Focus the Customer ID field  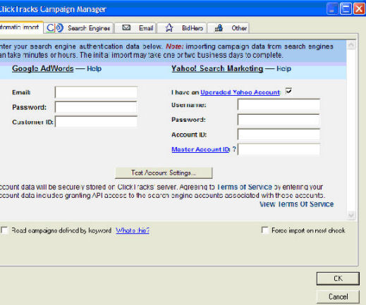coord(96,122)
